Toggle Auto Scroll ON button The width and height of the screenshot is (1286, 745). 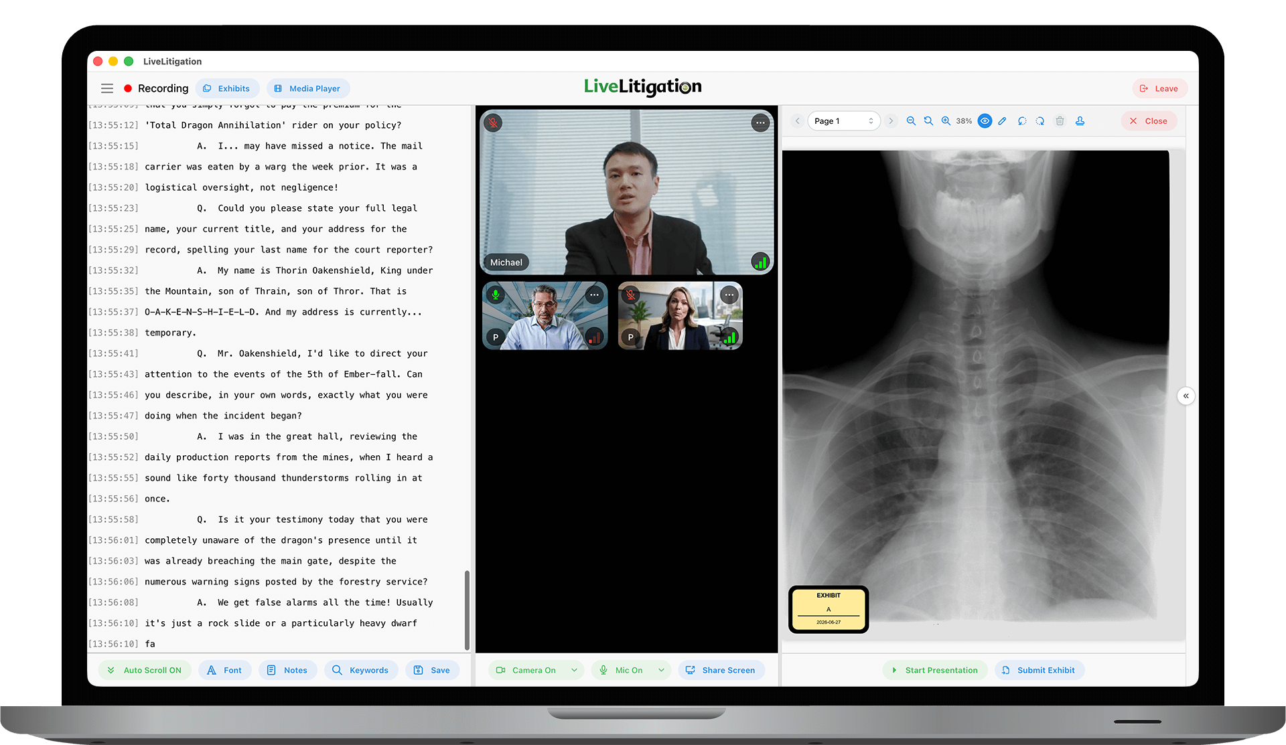point(145,670)
